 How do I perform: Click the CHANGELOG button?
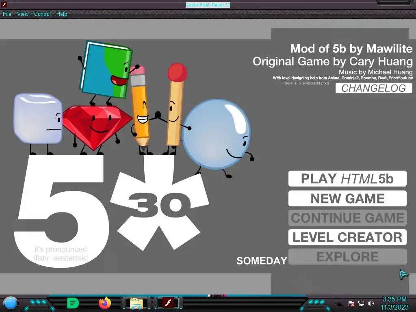[x=374, y=88]
